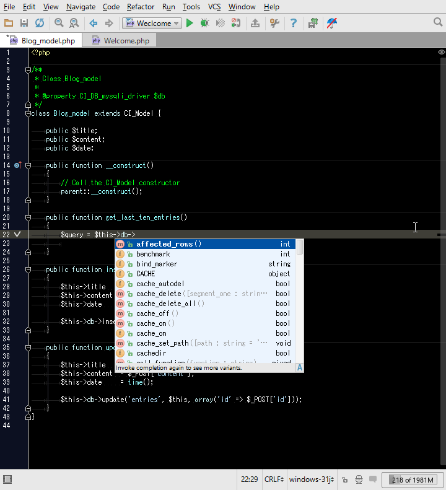This screenshot has height=490, width=446.
Task: Navigate back with the left arrow
Action: point(93,23)
